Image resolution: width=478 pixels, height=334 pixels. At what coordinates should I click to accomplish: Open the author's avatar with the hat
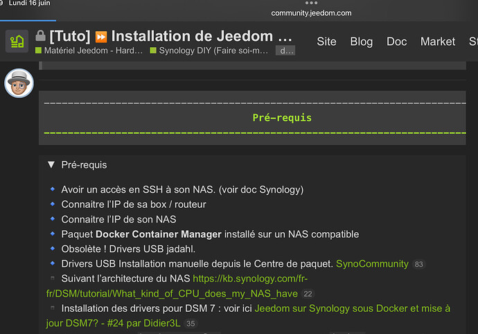click(19, 83)
